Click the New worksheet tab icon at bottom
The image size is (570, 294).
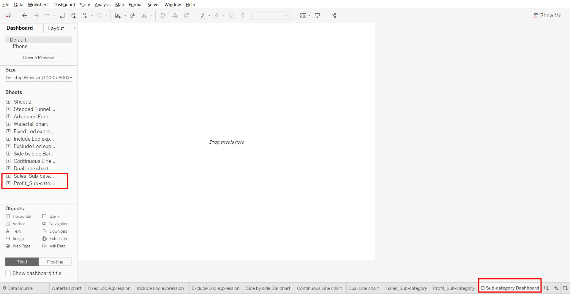tap(547, 288)
